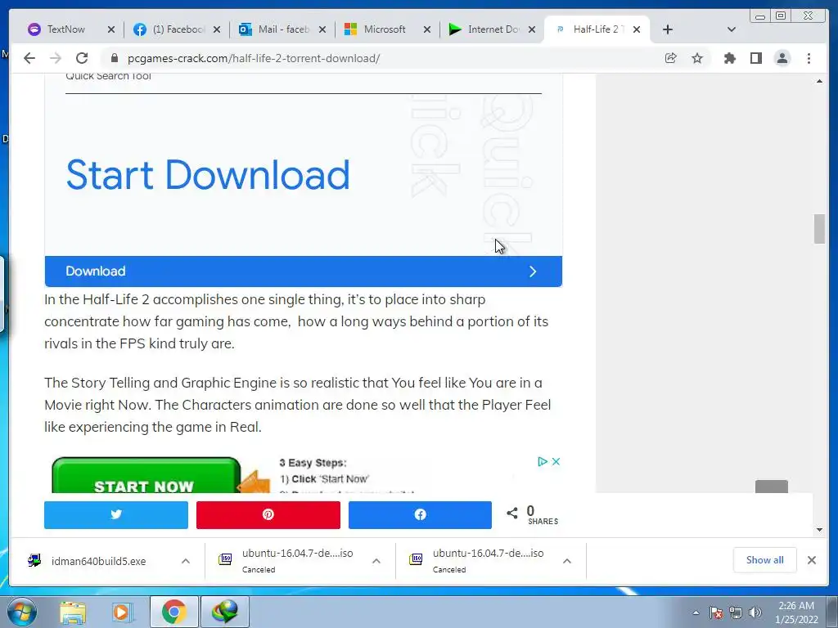Reload the current page
Image resolution: width=838 pixels, height=628 pixels.
tap(82, 58)
